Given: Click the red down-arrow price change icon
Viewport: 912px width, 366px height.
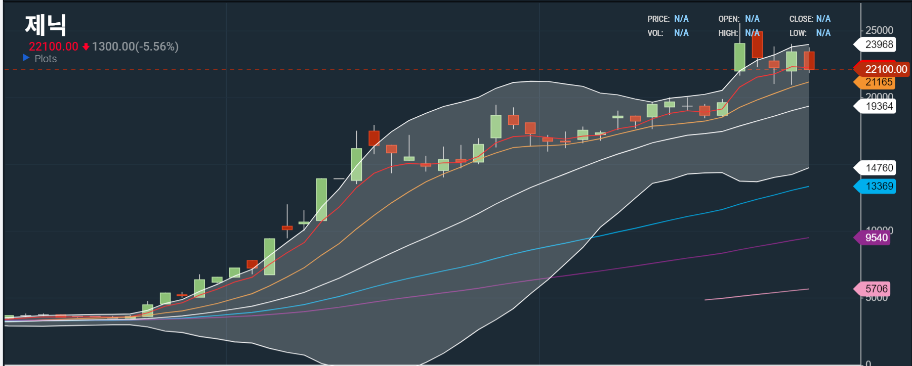Looking at the screenshot, I should tap(86, 47).
